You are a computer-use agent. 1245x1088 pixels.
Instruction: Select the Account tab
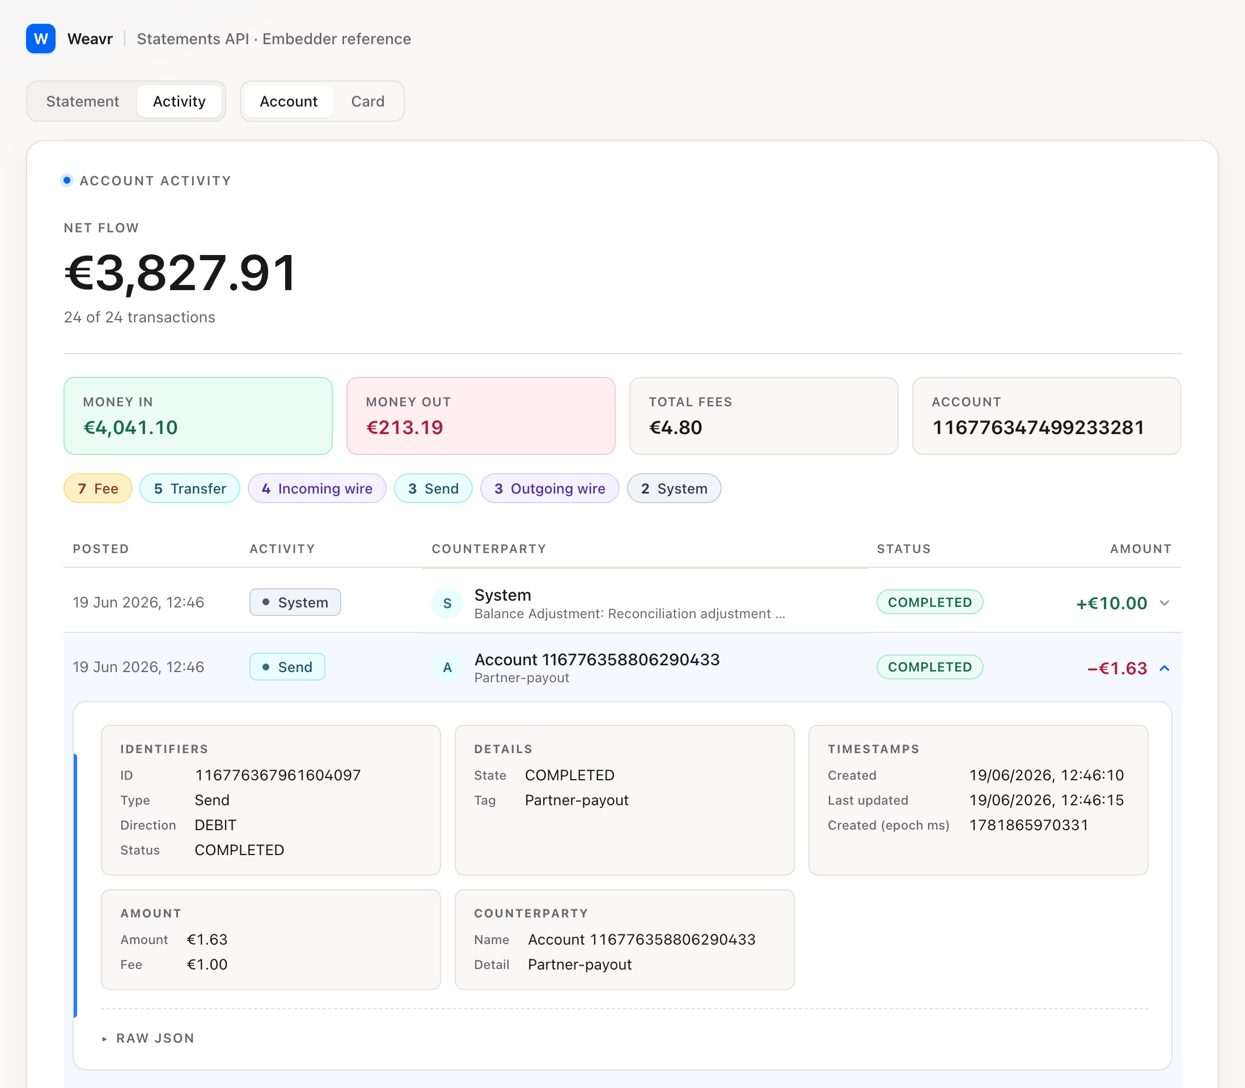(289, 101)
